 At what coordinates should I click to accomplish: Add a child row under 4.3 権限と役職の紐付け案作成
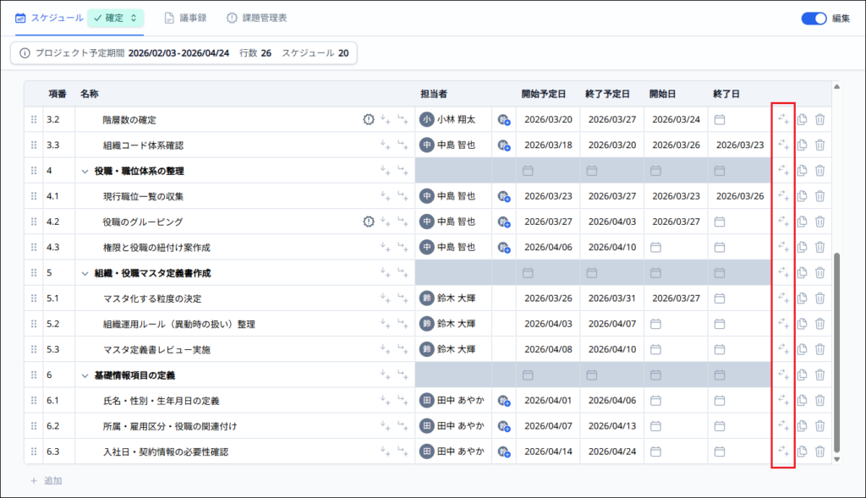pos(403,248)
